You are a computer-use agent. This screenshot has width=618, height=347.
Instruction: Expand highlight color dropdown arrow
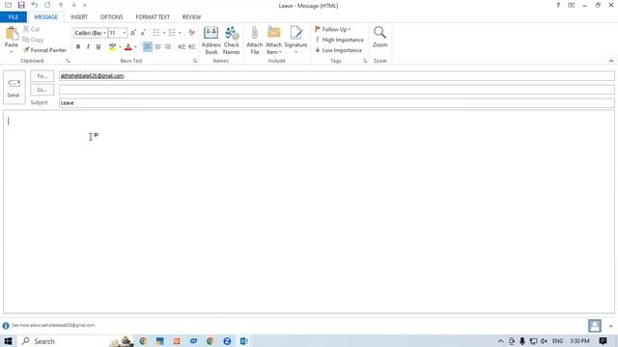point(120,47)
